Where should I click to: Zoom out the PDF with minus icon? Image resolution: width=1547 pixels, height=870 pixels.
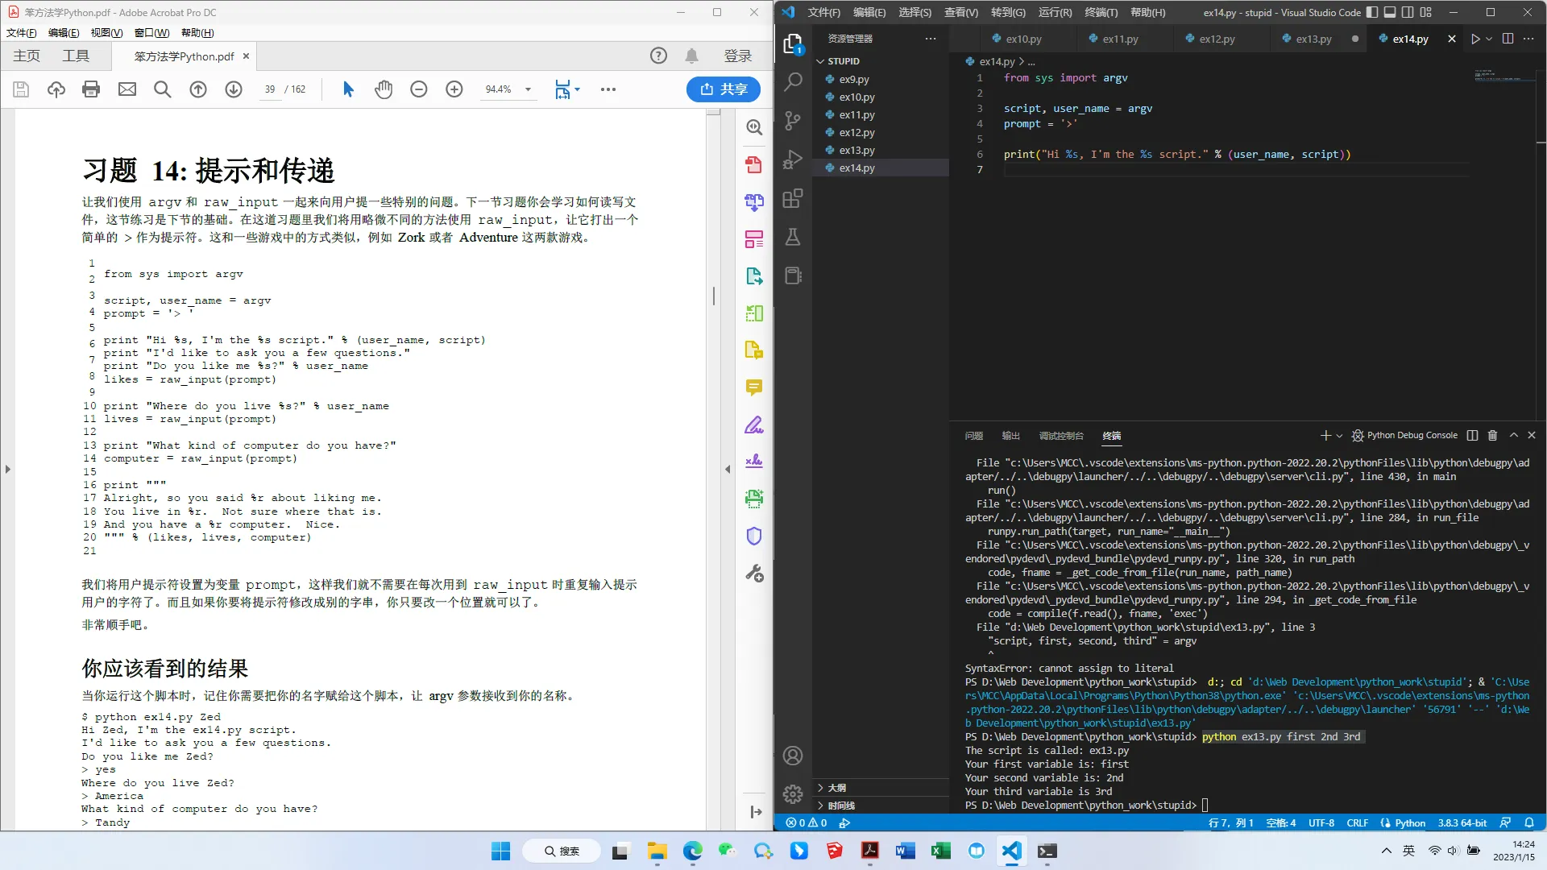pos(418,89)
